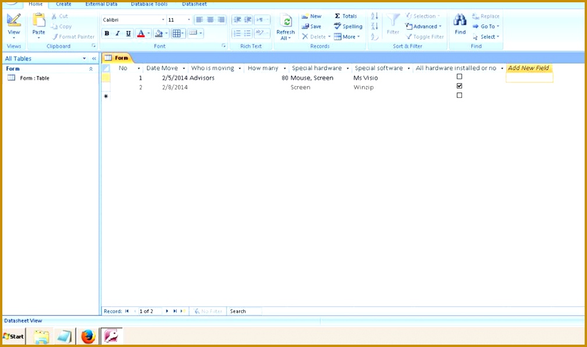Uncheck hardware installed box for record 2
Viewport: 587px width, 347px height.
(x=460, y=86)
